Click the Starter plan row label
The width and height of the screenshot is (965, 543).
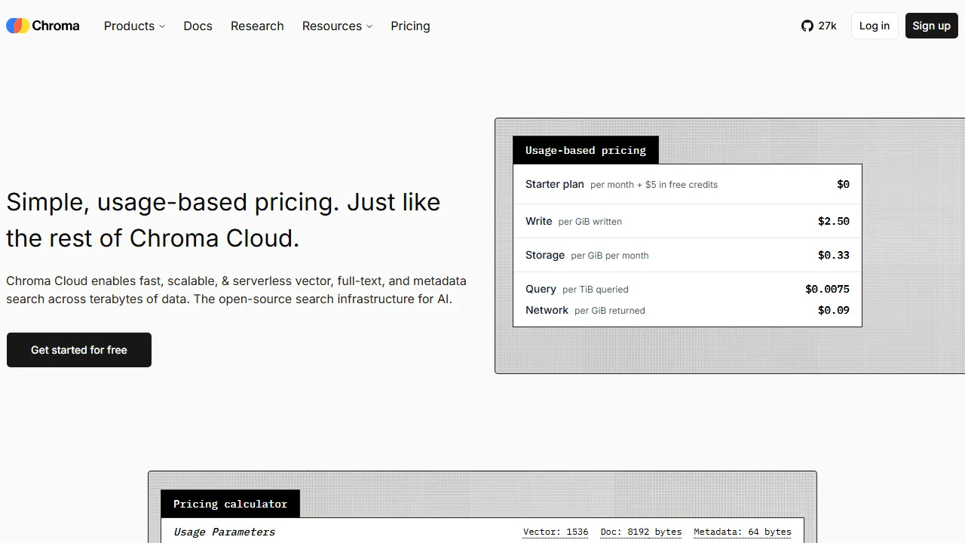[x=621, y=184]
